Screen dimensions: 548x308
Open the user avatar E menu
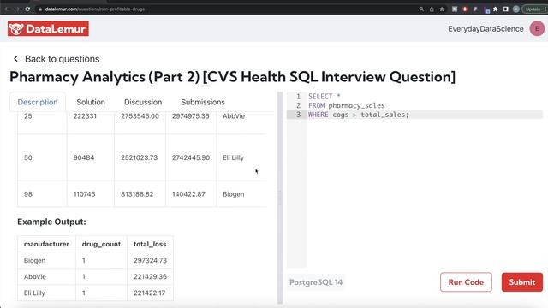(x=537, y=28)
